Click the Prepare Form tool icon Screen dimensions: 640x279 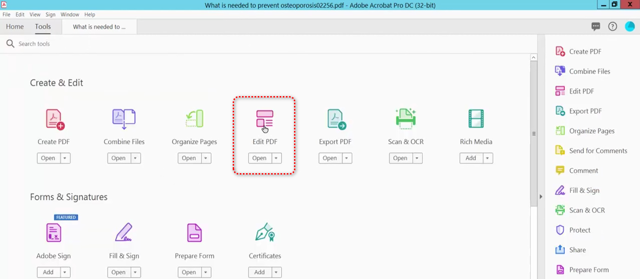coord(194,233)
